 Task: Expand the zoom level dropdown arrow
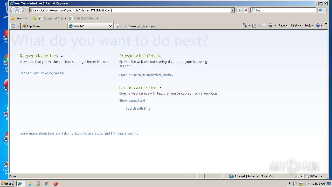(x=321, y=176)
